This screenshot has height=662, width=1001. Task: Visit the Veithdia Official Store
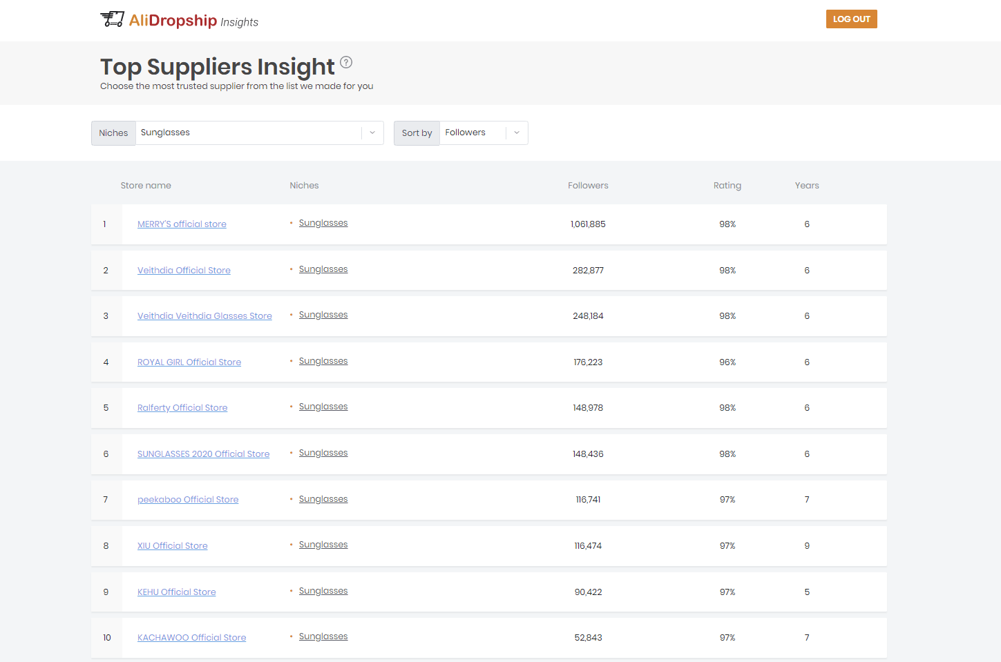pos(184,270)
